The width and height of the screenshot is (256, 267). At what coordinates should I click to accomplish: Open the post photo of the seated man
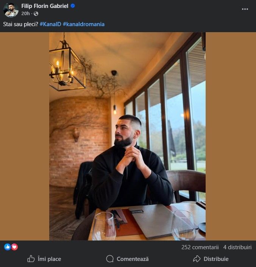127,136
